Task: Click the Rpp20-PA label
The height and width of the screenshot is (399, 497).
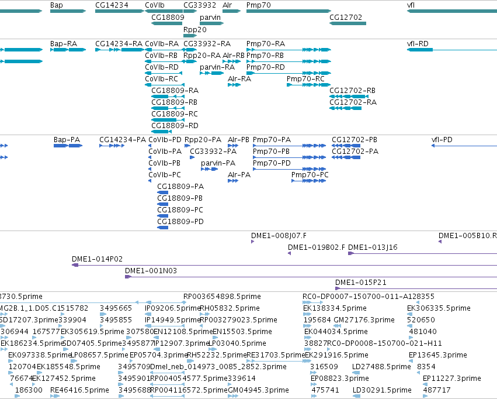Action: pyautogui.click(x=203, y=140)
